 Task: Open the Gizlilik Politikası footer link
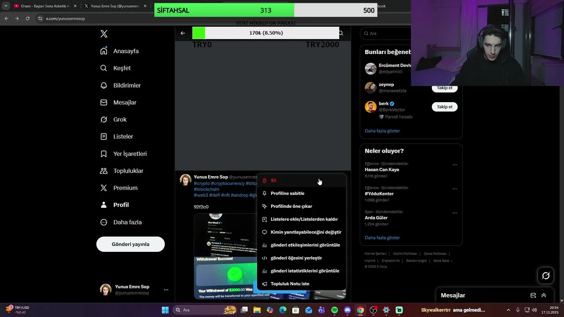click(x=405, y=254)
